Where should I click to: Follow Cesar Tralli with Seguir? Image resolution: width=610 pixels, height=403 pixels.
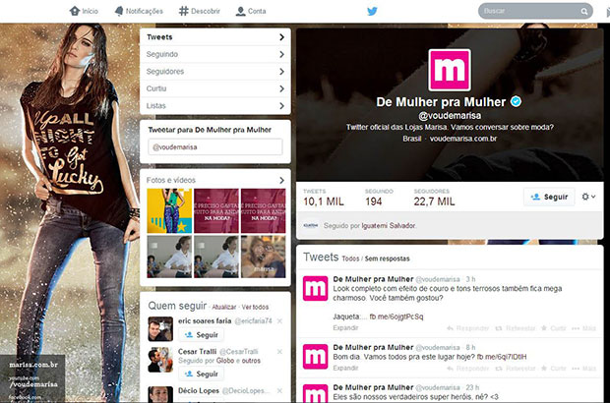[201, 374]
